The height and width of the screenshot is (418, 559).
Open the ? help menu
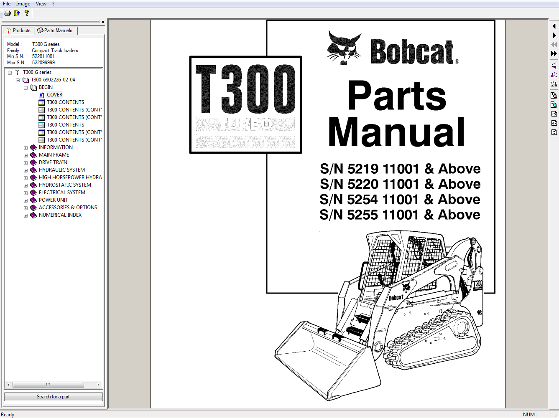click(53, 4)
